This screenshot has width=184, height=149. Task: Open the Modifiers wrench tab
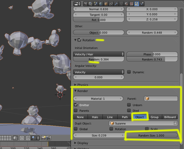(x=116, y=4)
